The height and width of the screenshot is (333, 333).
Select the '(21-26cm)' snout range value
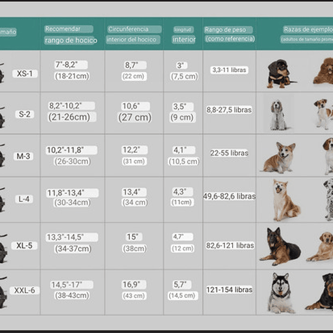coord(69,117)
